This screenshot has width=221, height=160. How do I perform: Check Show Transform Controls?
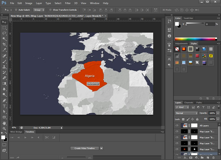(x=50, y=10)
